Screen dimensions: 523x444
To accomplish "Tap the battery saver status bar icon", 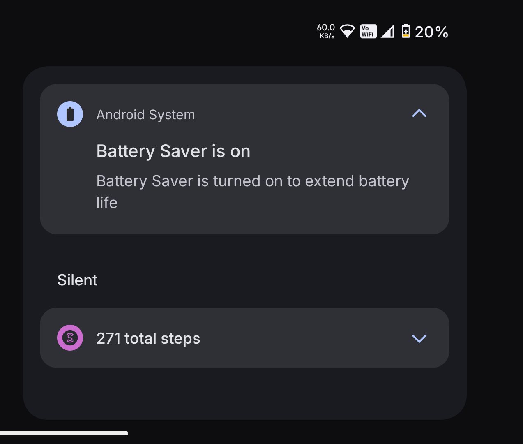I will click(x=405, y=31).
